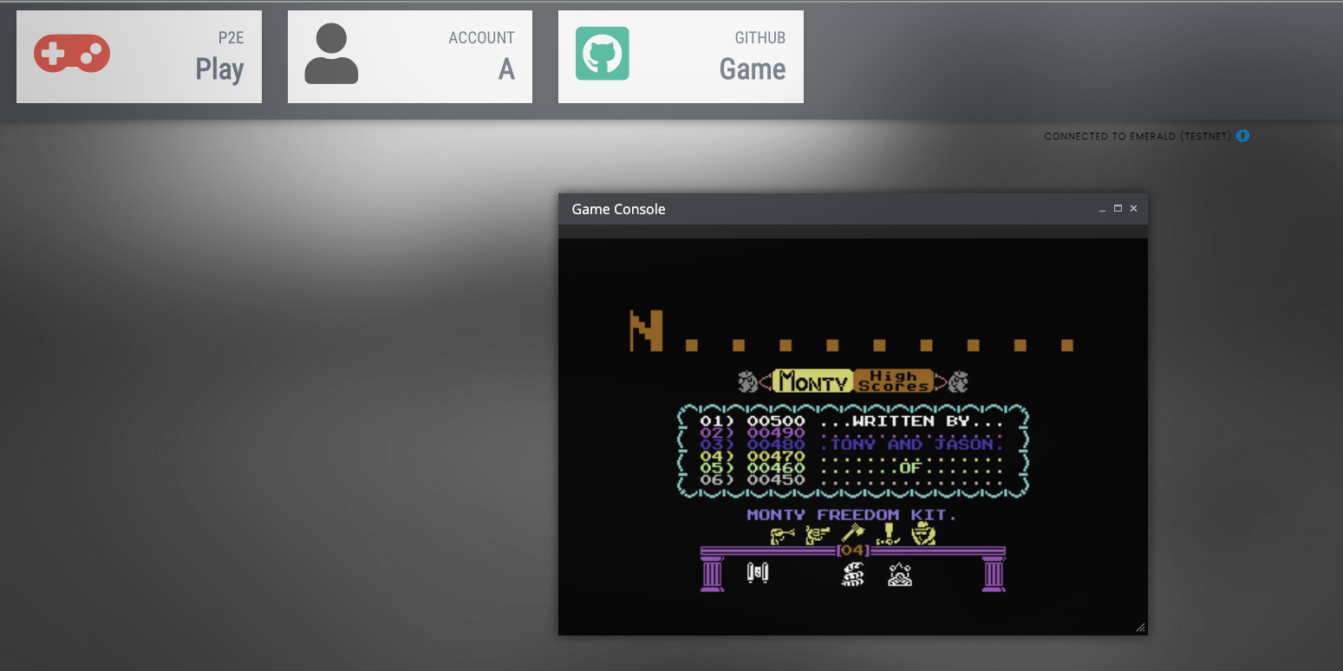The width and height of the screenshot is (1343, 671).
Task: Click the grey mole icon left of the Monty logo
Action: pos(747,381)
